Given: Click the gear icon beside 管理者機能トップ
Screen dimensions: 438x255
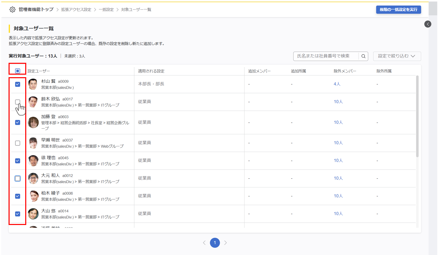Looking at the screenshot, I should click(x=12, y=10).
